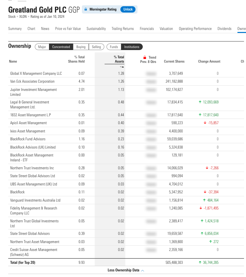Select the Selling ownership filter

click(x=96, y=47)
